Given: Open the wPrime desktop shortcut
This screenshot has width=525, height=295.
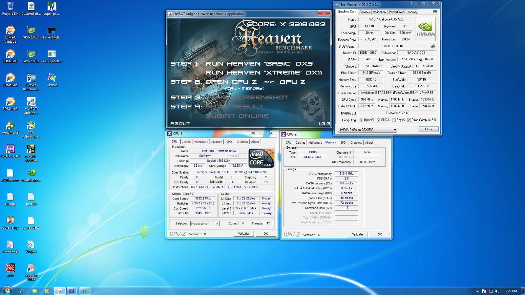Looking at the screenshot, I should (x=52, y=80).
